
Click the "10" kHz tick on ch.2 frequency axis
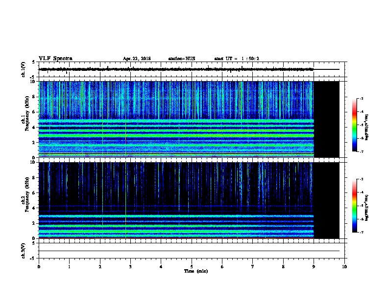33,162
